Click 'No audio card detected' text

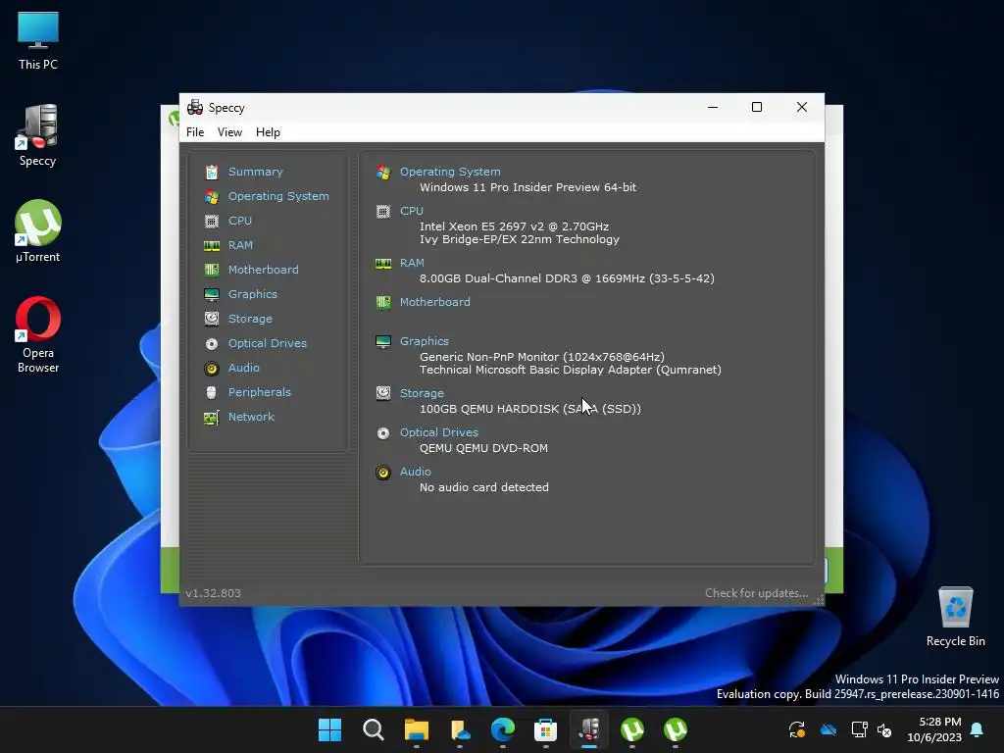[484, 487]
